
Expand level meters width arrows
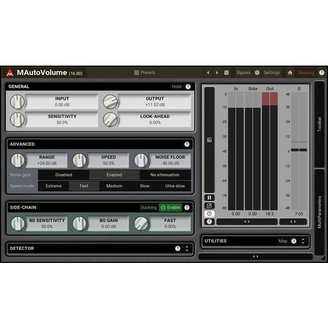[247, 222]
